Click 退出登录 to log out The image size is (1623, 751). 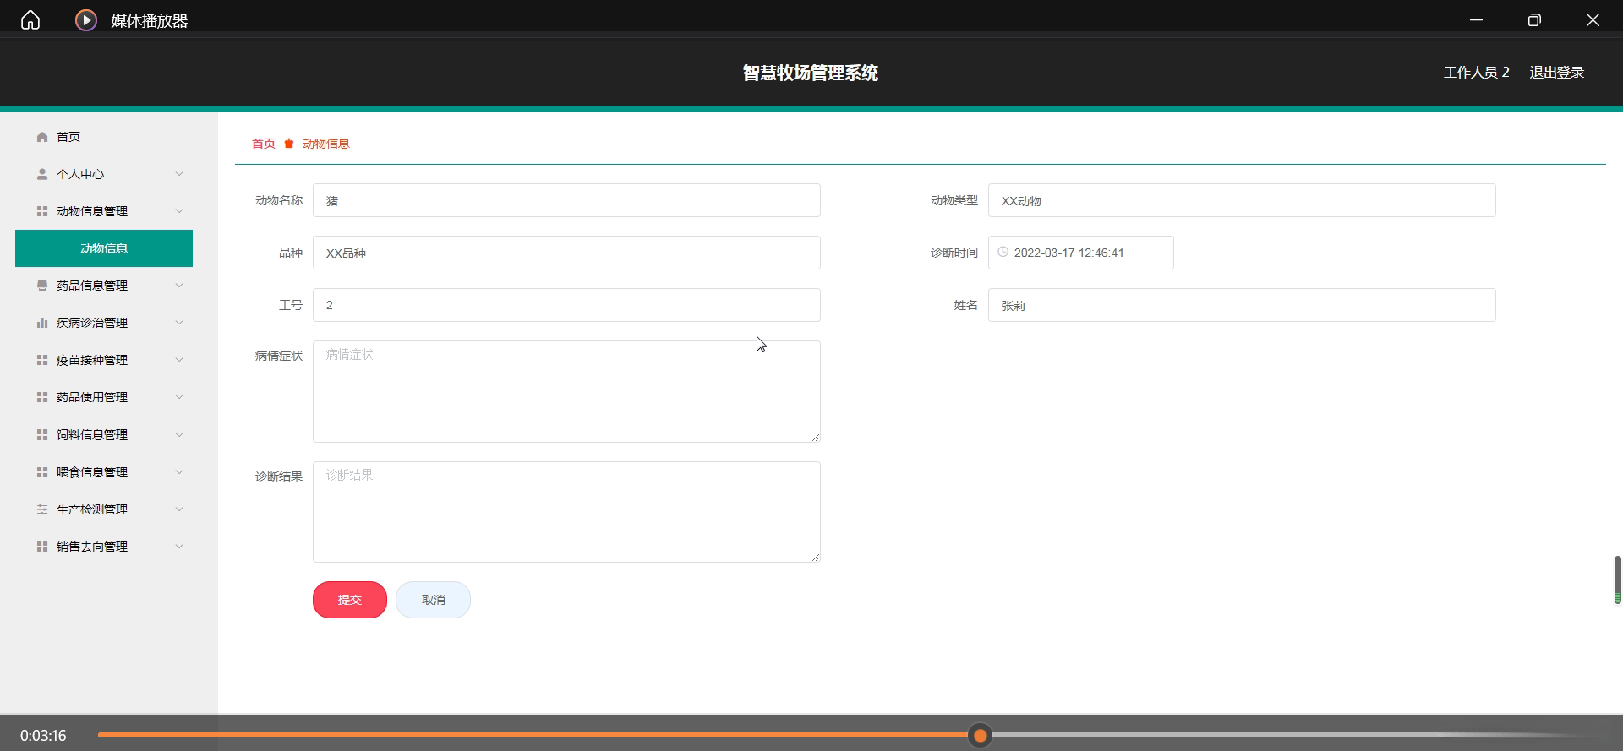click(x=1557, y=73)
